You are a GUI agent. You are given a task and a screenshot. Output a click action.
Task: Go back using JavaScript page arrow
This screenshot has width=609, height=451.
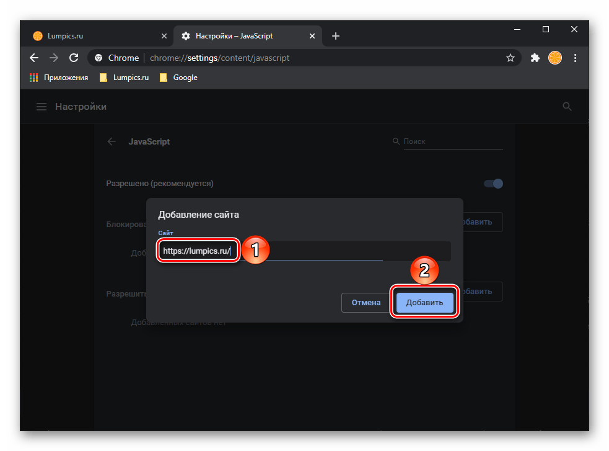(112, 141)
